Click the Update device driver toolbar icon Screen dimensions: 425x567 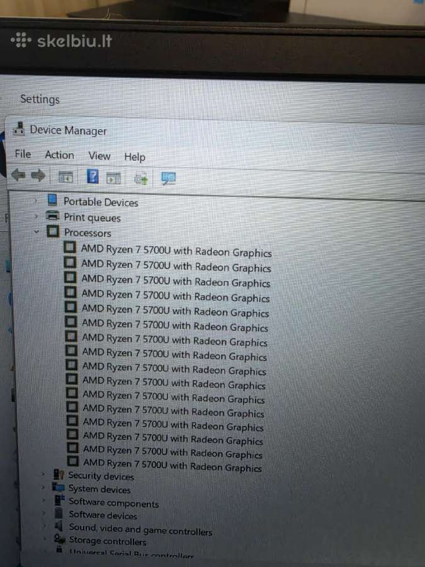tap(141, 179)
